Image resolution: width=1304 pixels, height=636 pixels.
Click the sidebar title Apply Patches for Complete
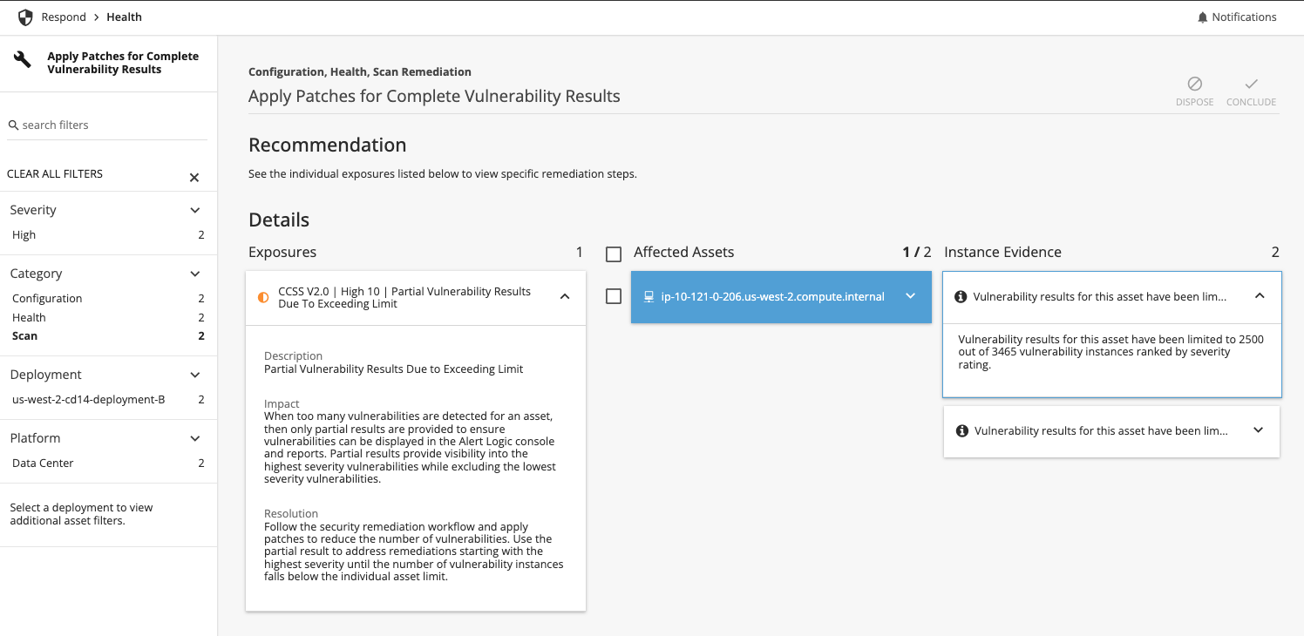pos(123,63)
